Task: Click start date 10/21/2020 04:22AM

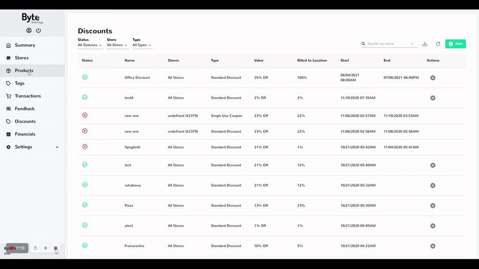Action: [358, 246]
